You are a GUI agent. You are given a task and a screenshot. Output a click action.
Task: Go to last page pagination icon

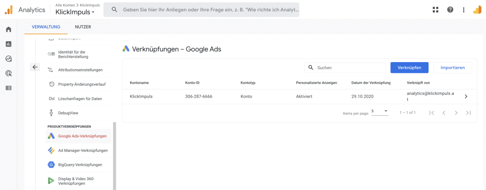(x=468, y=113)
